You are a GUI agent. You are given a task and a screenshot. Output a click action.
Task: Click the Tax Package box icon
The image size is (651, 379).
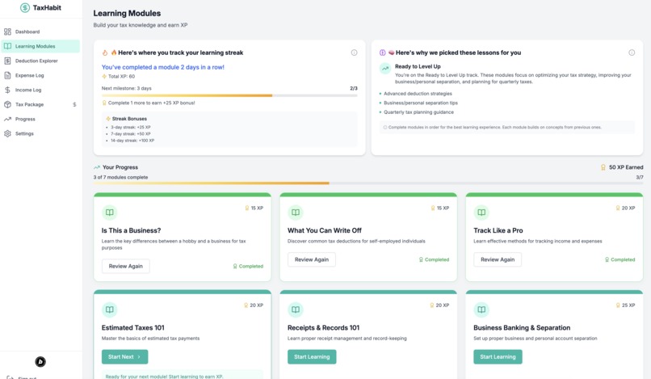click(7, 104)
